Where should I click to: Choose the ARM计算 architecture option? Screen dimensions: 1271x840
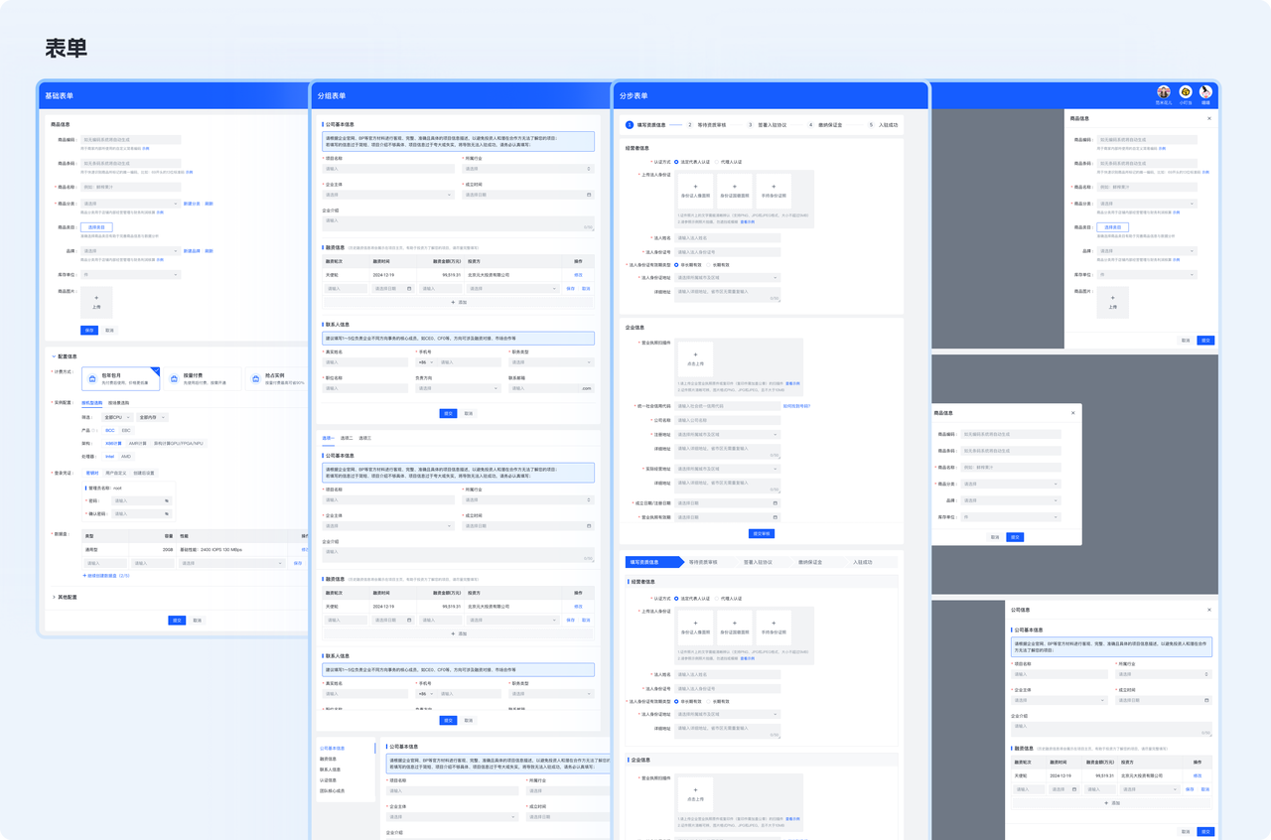coord(138,444)
